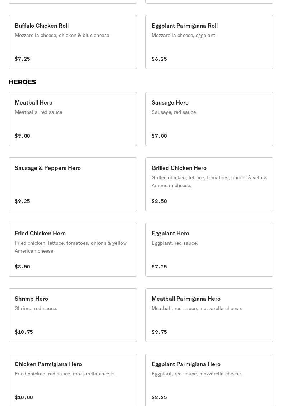Select the Fried Chicken Hero card
Image resolution: width=282 pixels, height=406 pixels.
pos(73,250)
